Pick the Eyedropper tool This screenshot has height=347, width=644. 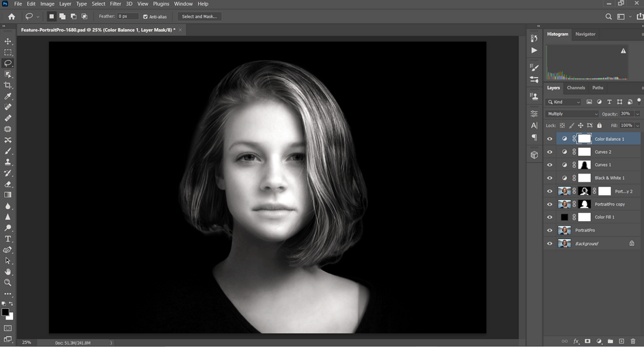click(x=8, y=96)
